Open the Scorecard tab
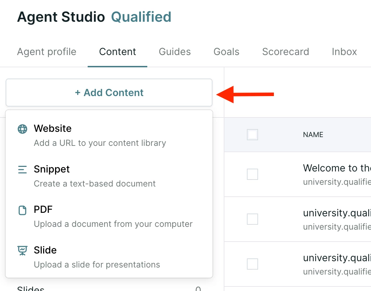This screenshot has width=371, height=291. click(x=285, y=52)
